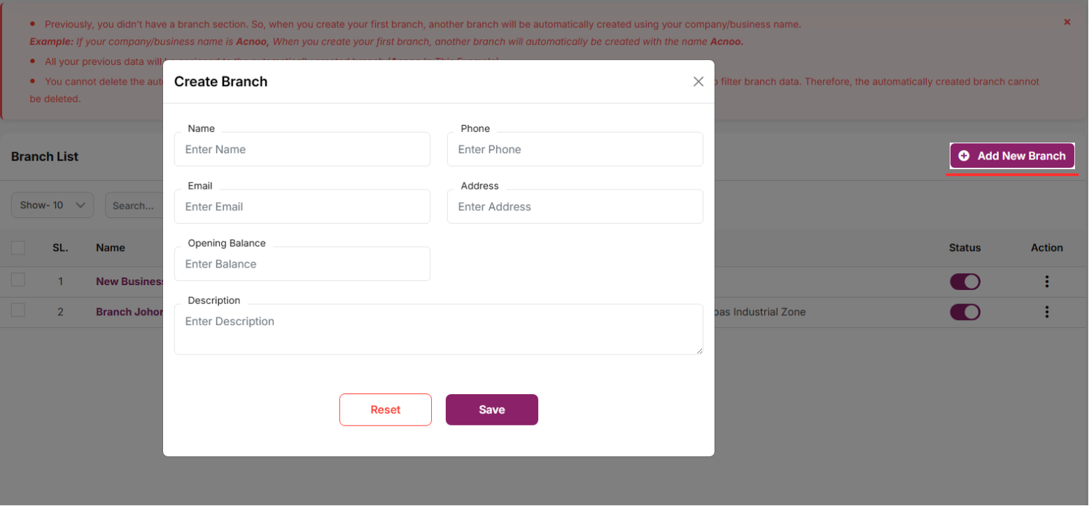
Task: Reset the Create Branch form
Action: (385, 410)
